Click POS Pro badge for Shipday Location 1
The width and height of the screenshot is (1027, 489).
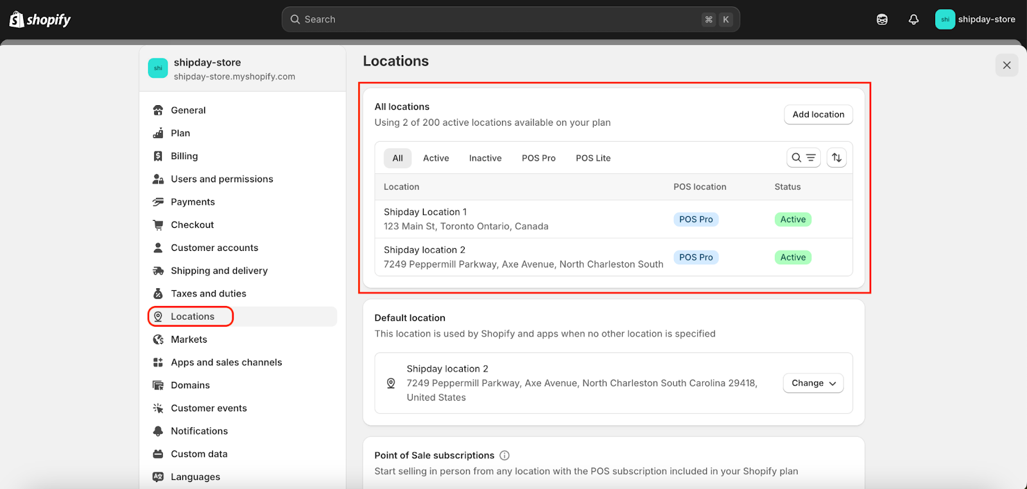696,219
